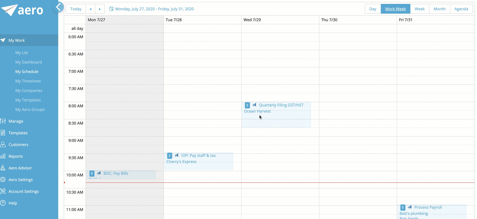Open the Process Payroll event title
The width and height of the screenshot is (477, 219).
(x=428, y=207)
